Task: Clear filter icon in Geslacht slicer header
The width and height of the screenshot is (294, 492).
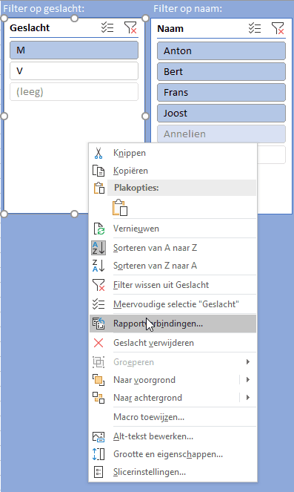Action: point(130,27)
